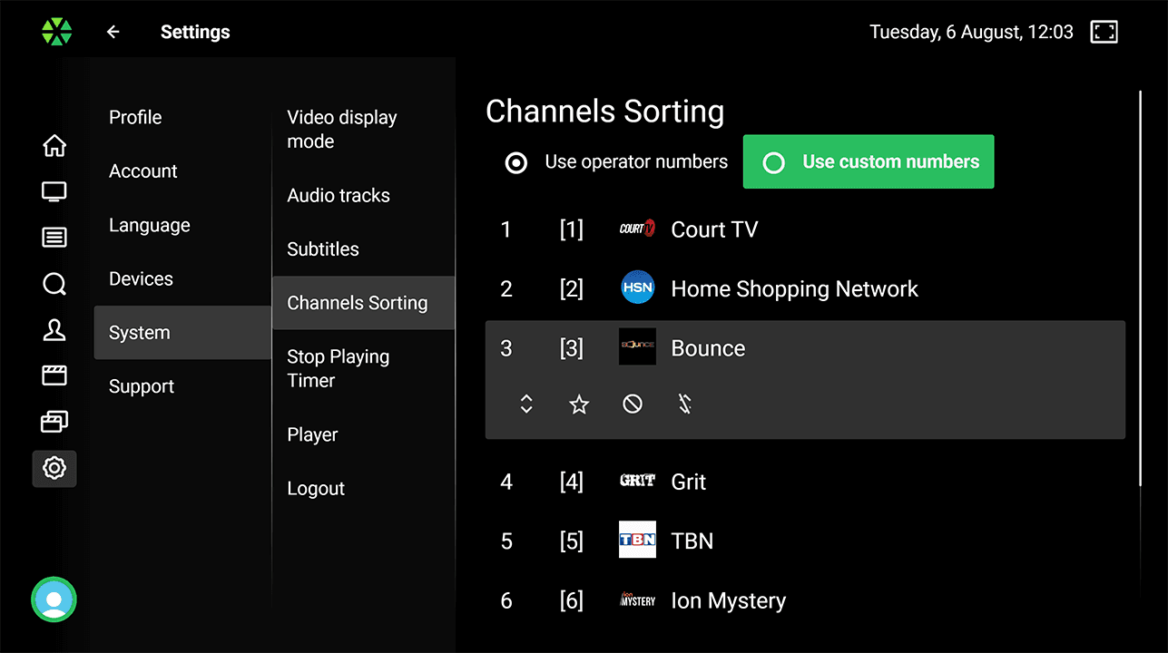The height and width of the screenshot is (653, 1168).
Task: Open the Search icon in sidebar
Action: pyautogui.click(x=54, y=285)
